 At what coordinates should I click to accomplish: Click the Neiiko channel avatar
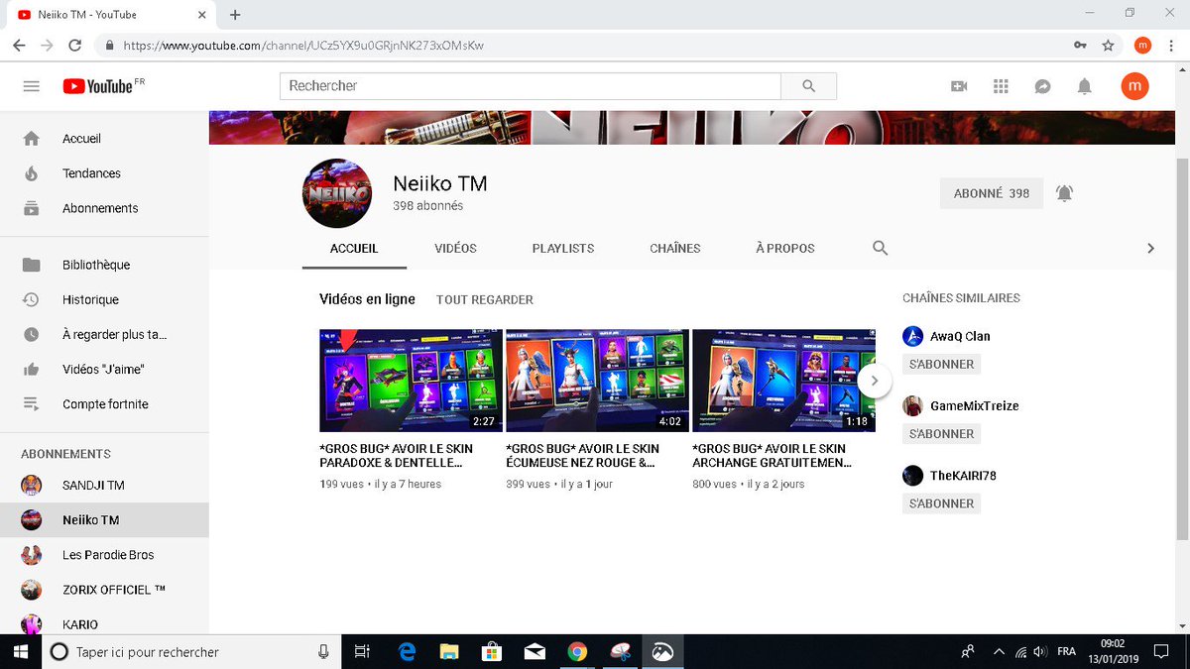point(338,192)
